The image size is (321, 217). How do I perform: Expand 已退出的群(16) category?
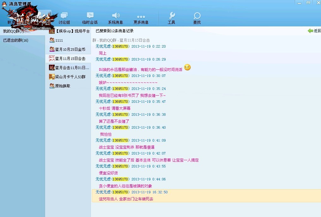(x=16, y=40)
